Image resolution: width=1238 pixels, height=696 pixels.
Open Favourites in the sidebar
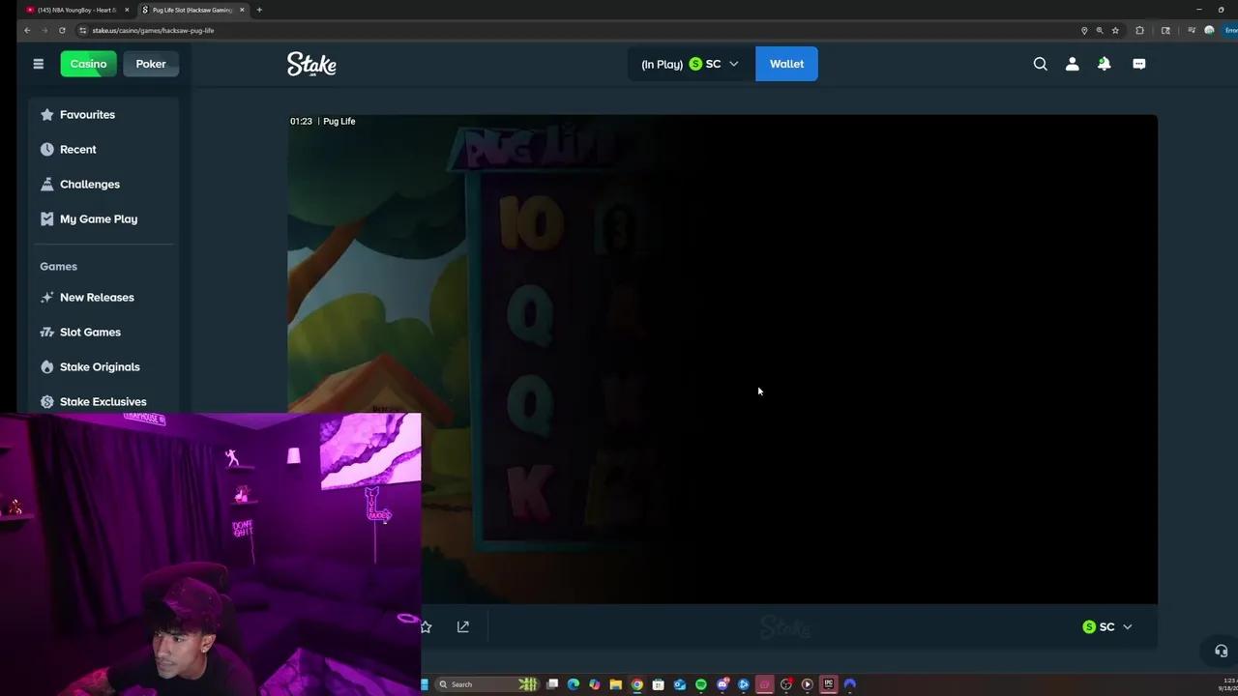pyautogui.click(x=103, y=114)
